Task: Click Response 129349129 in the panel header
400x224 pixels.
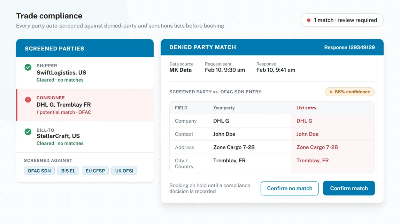Action: click(x=349, y=47)
